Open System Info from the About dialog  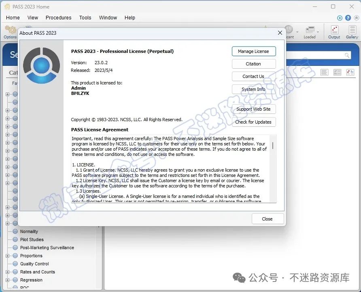coord(254,89)
